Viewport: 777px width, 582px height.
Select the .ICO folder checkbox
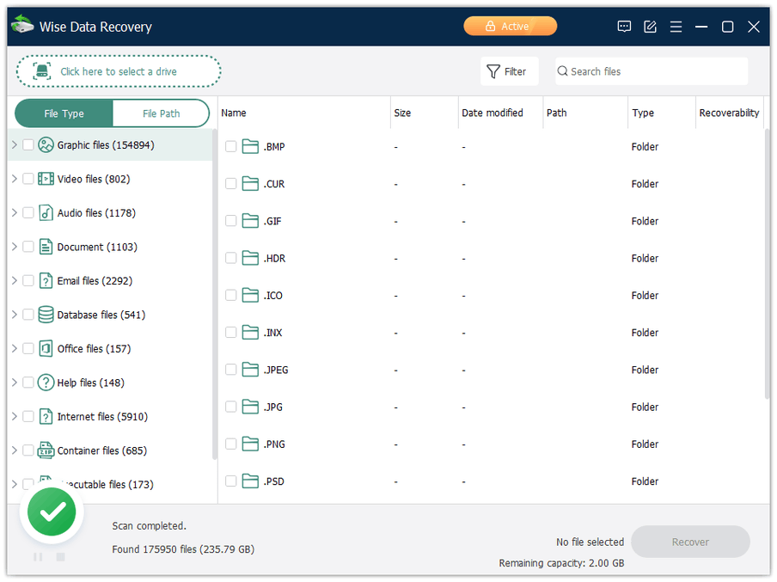pos(230,295)
